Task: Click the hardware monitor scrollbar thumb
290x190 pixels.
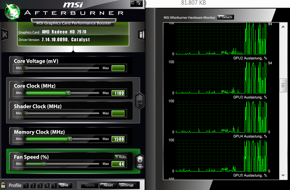Action: (283, 85)
